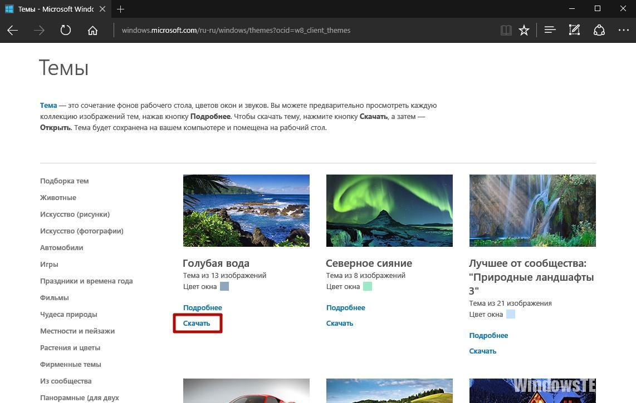Click Подробнее under Голубая вода
The width and height of the screenshot is (636, 403).
click(202, 308)
